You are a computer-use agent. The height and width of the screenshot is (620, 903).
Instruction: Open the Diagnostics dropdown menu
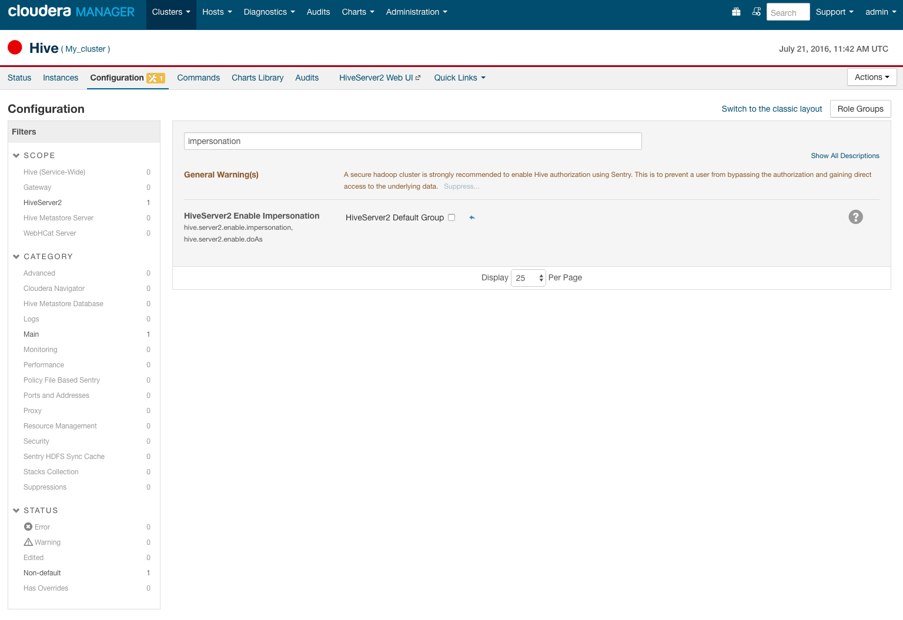[x=269, y=12]
